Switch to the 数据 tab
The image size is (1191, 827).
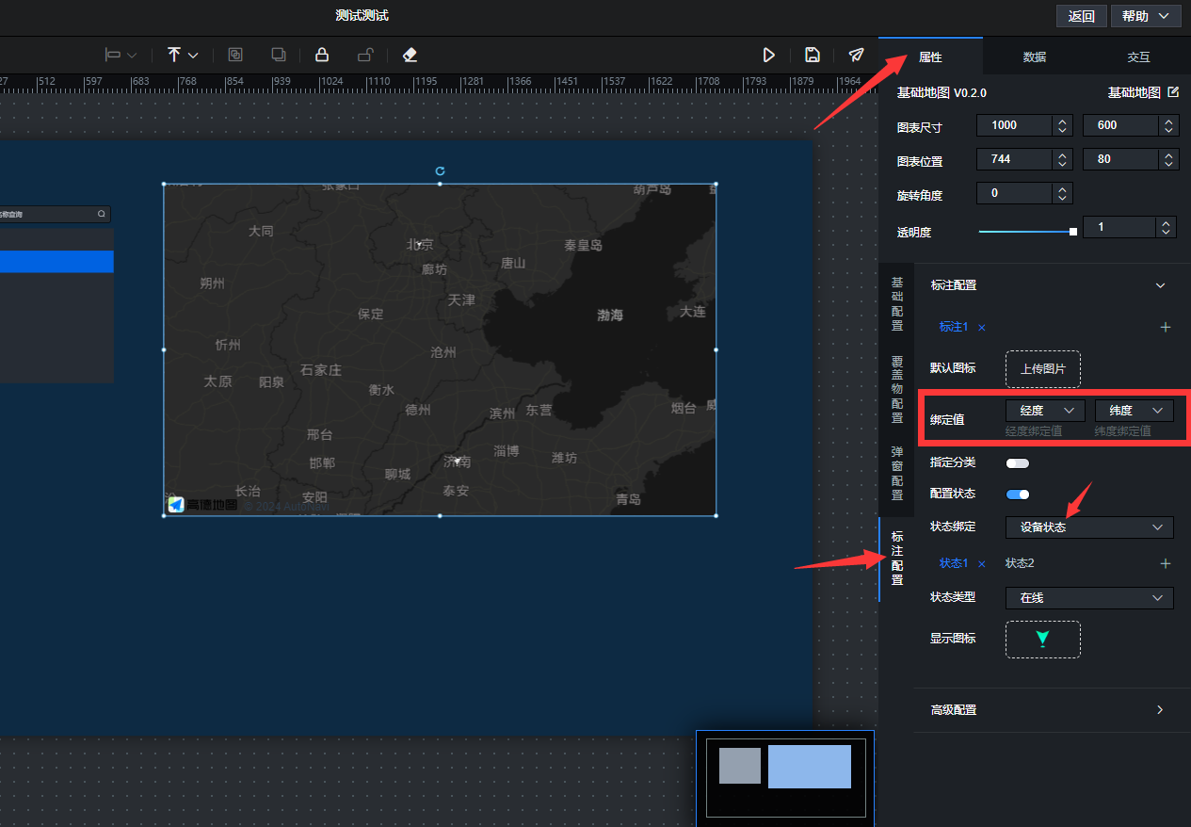1034,57
